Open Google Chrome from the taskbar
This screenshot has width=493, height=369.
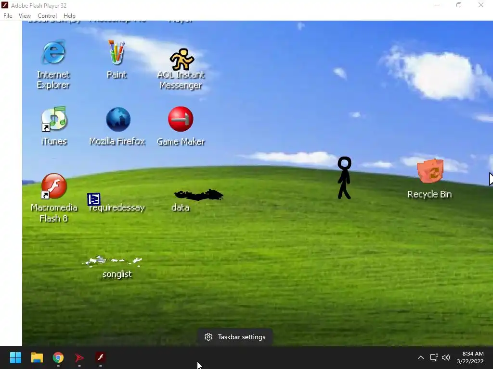coord(58,357)
